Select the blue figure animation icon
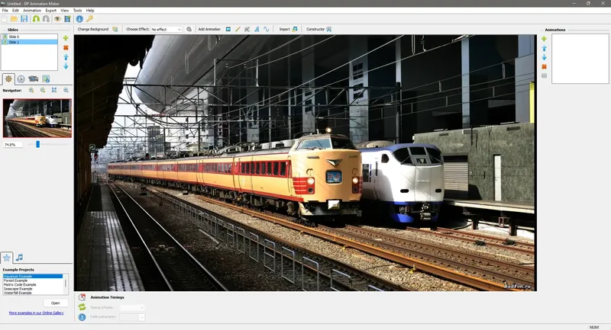This screenshot has height=330, width=611. coord(257,29)
